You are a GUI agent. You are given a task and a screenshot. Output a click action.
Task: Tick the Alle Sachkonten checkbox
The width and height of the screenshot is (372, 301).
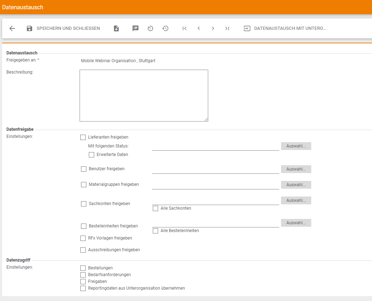click(155, 209)
